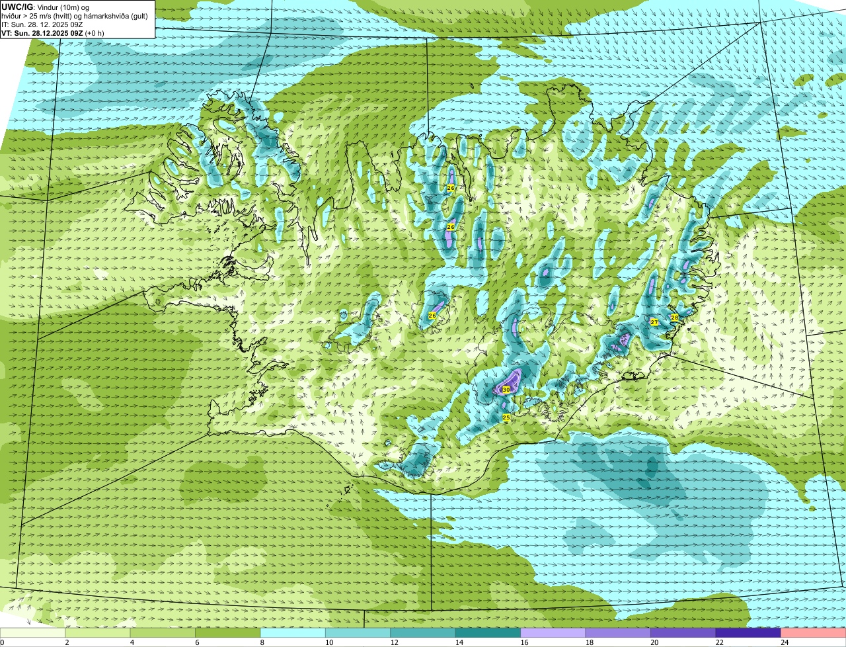This screenshot has width=846, height=647.
Task: Click the 'IT: Sun. 28. 12. 2025 09Z' line
Action: click(x=42, y=24)
